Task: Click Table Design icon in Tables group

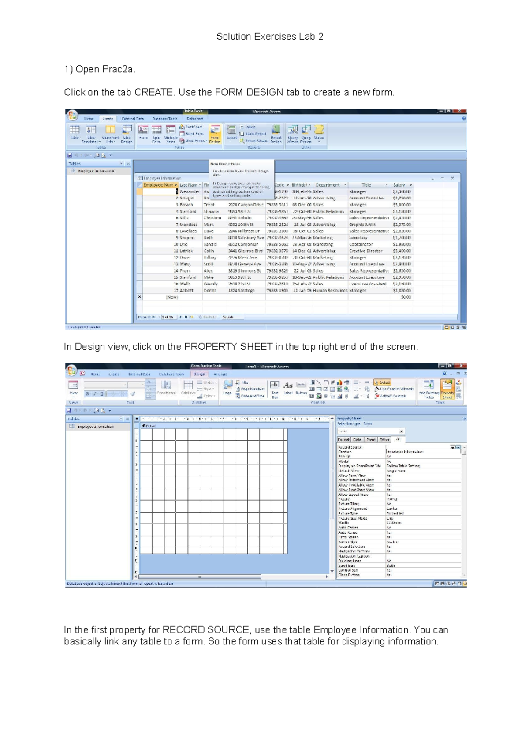Action: point(127,134)
